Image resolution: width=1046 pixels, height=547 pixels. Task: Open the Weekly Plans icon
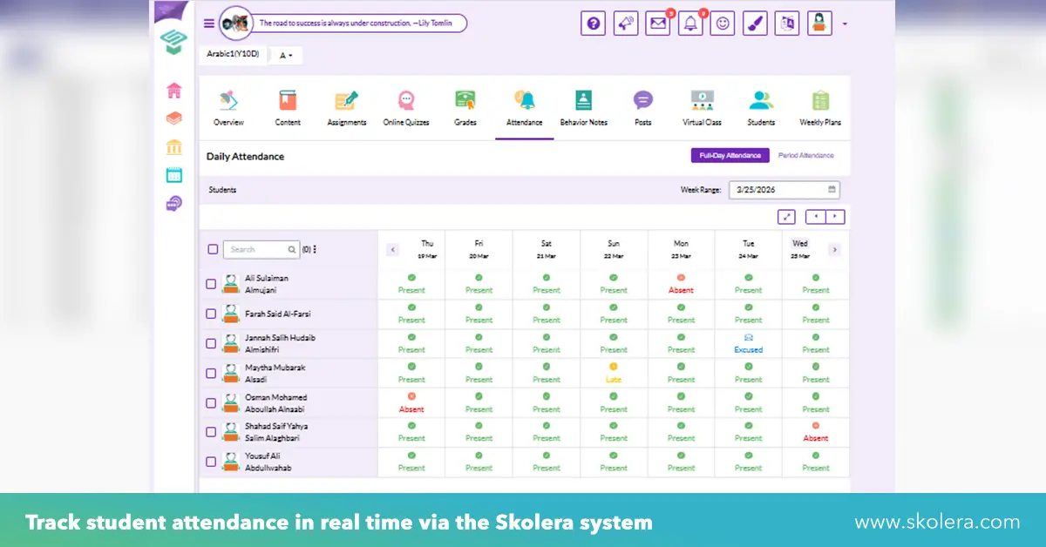coord(819,100)
